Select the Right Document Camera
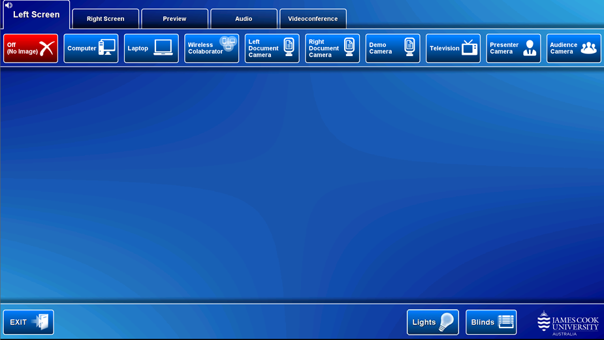The height and width of the screenshot is (340, 604). (x=332, y=48)
